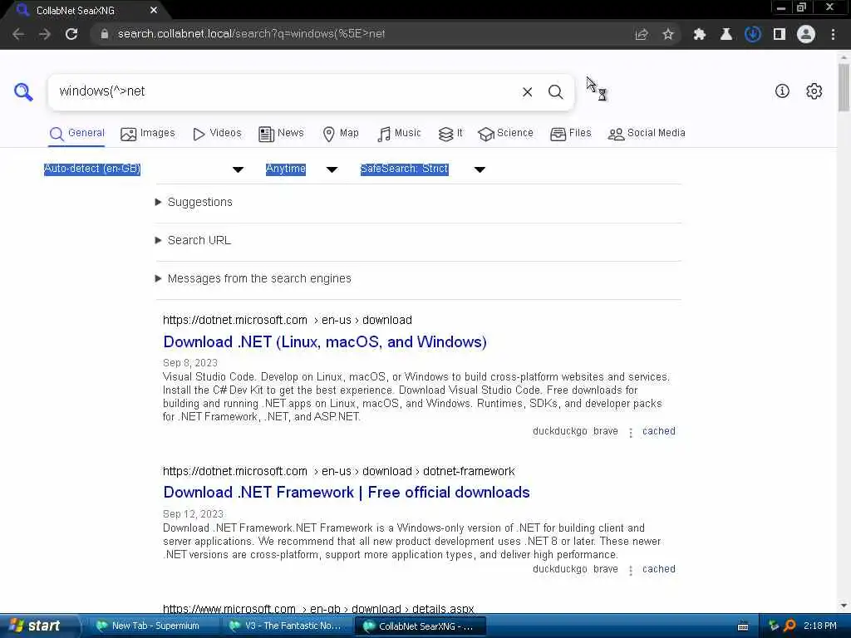Open browser three-dot menu

click(833, 34)
